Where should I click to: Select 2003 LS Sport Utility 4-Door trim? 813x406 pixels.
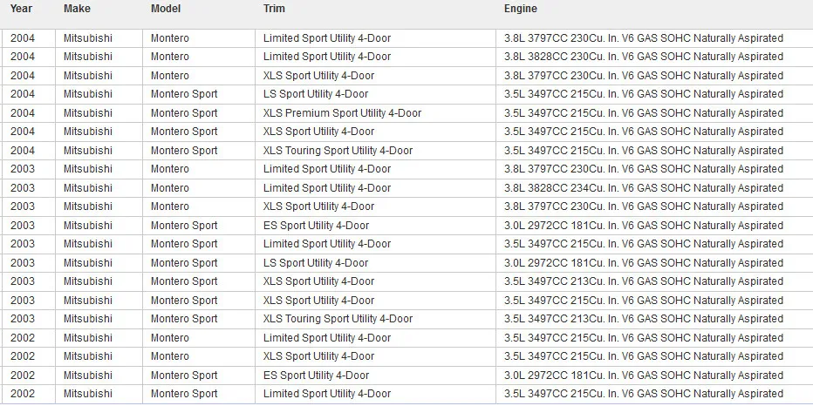coord(316,263)
